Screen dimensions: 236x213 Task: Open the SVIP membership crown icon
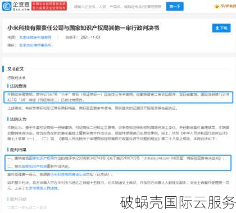point(217,6)
